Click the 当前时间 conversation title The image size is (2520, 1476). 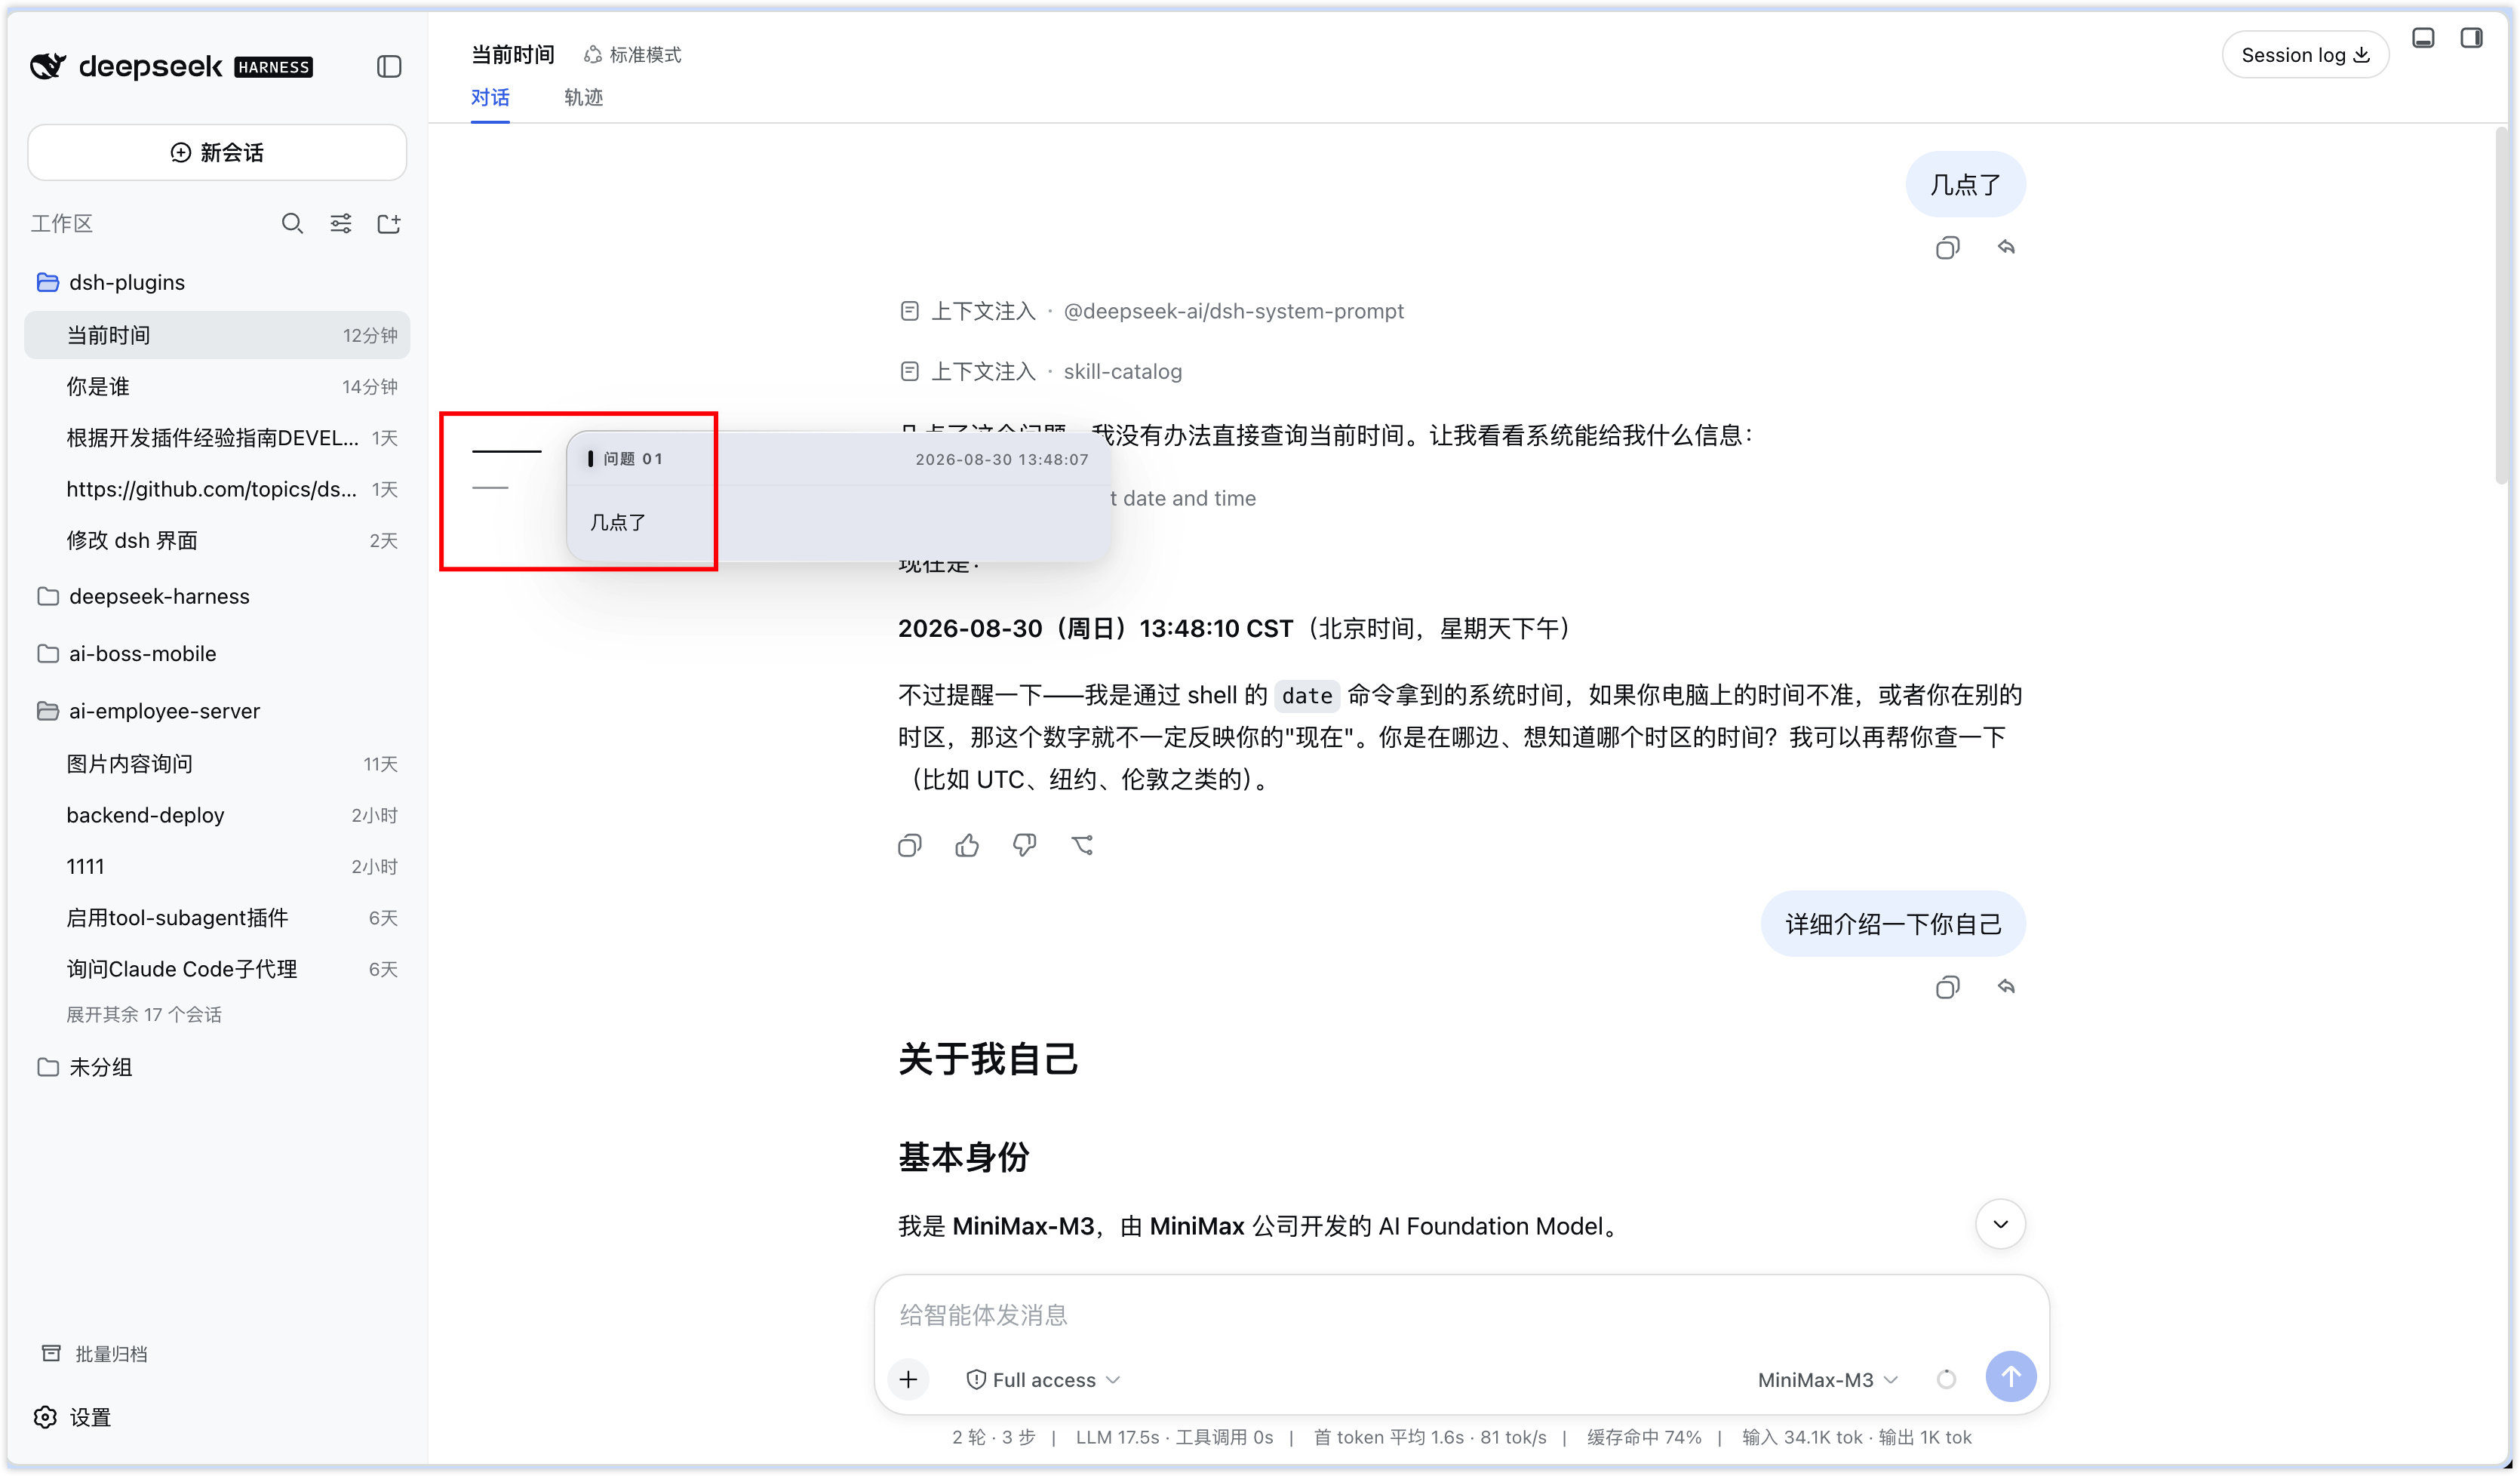click(512, 55)
